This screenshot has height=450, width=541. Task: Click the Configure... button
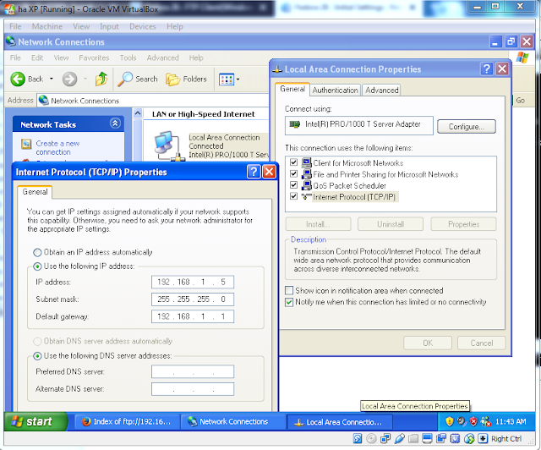click(466, 126)
